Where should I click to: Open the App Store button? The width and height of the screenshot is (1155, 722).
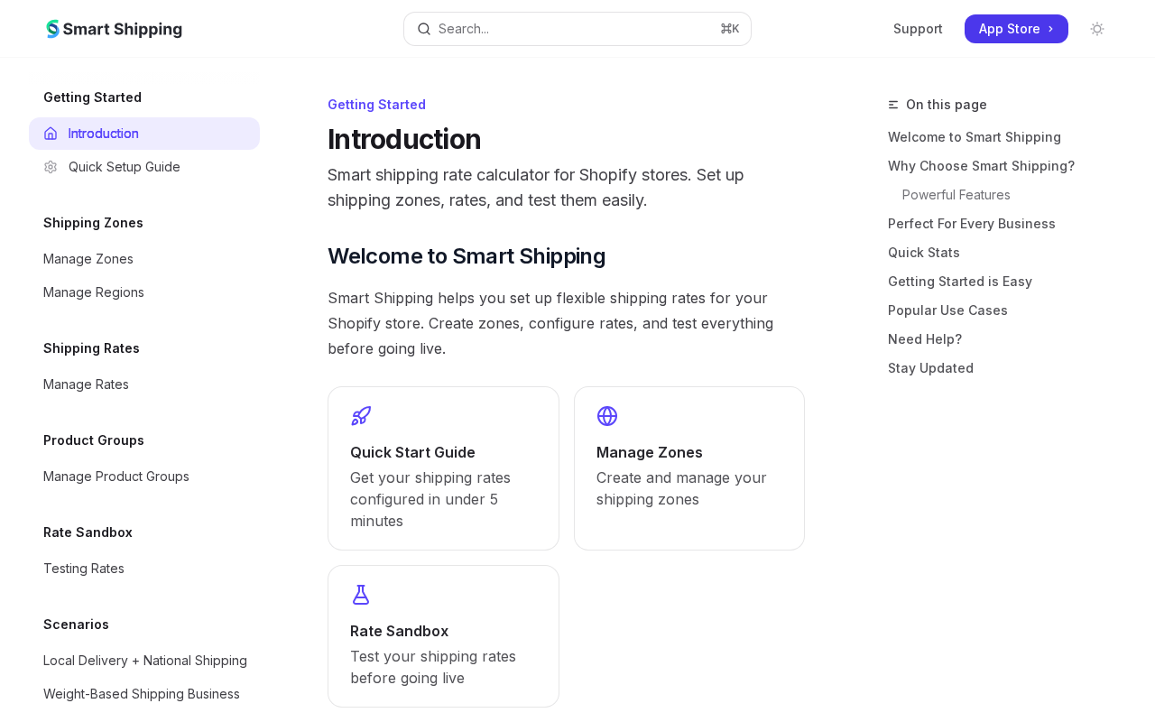[1016, 29]
